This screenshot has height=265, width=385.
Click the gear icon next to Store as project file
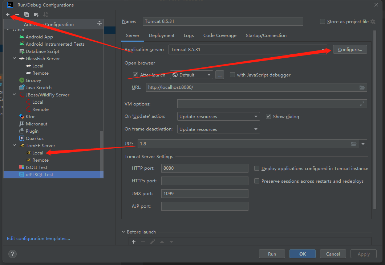[x=373, y=22]
